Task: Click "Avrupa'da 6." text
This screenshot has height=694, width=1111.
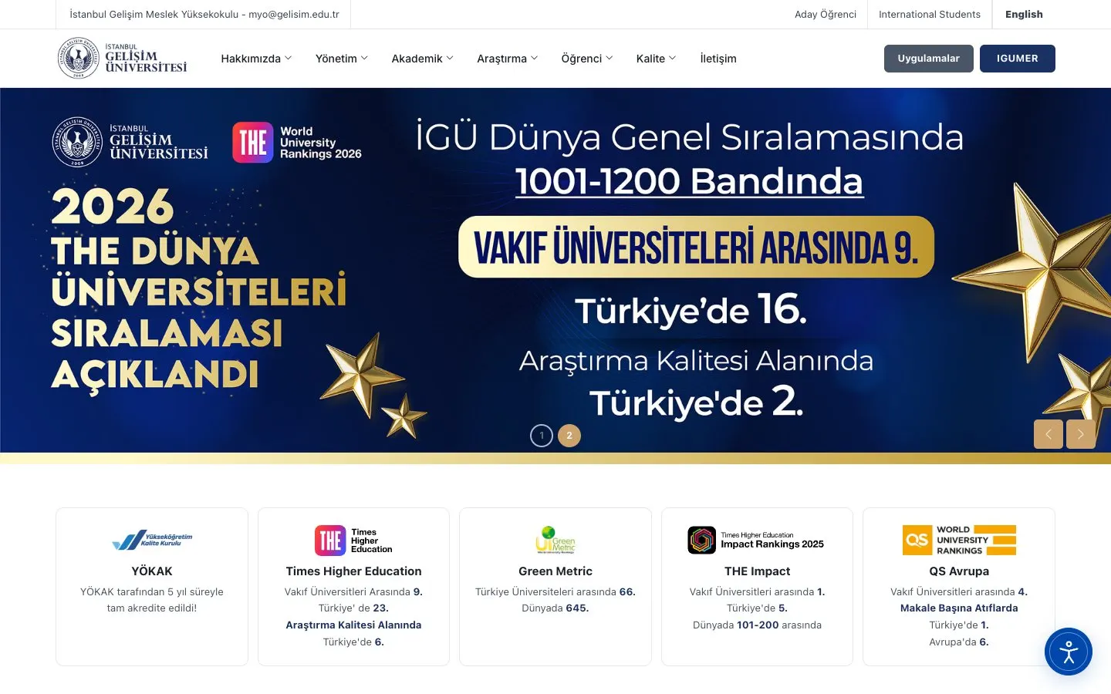Action: 959,642
